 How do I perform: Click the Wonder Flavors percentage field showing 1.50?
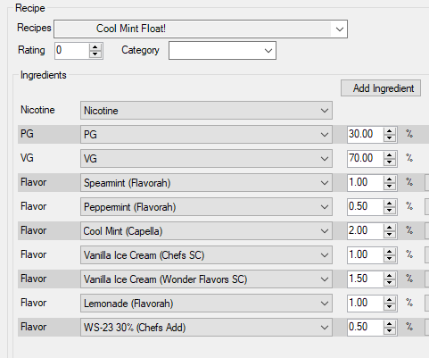[365, 279]
